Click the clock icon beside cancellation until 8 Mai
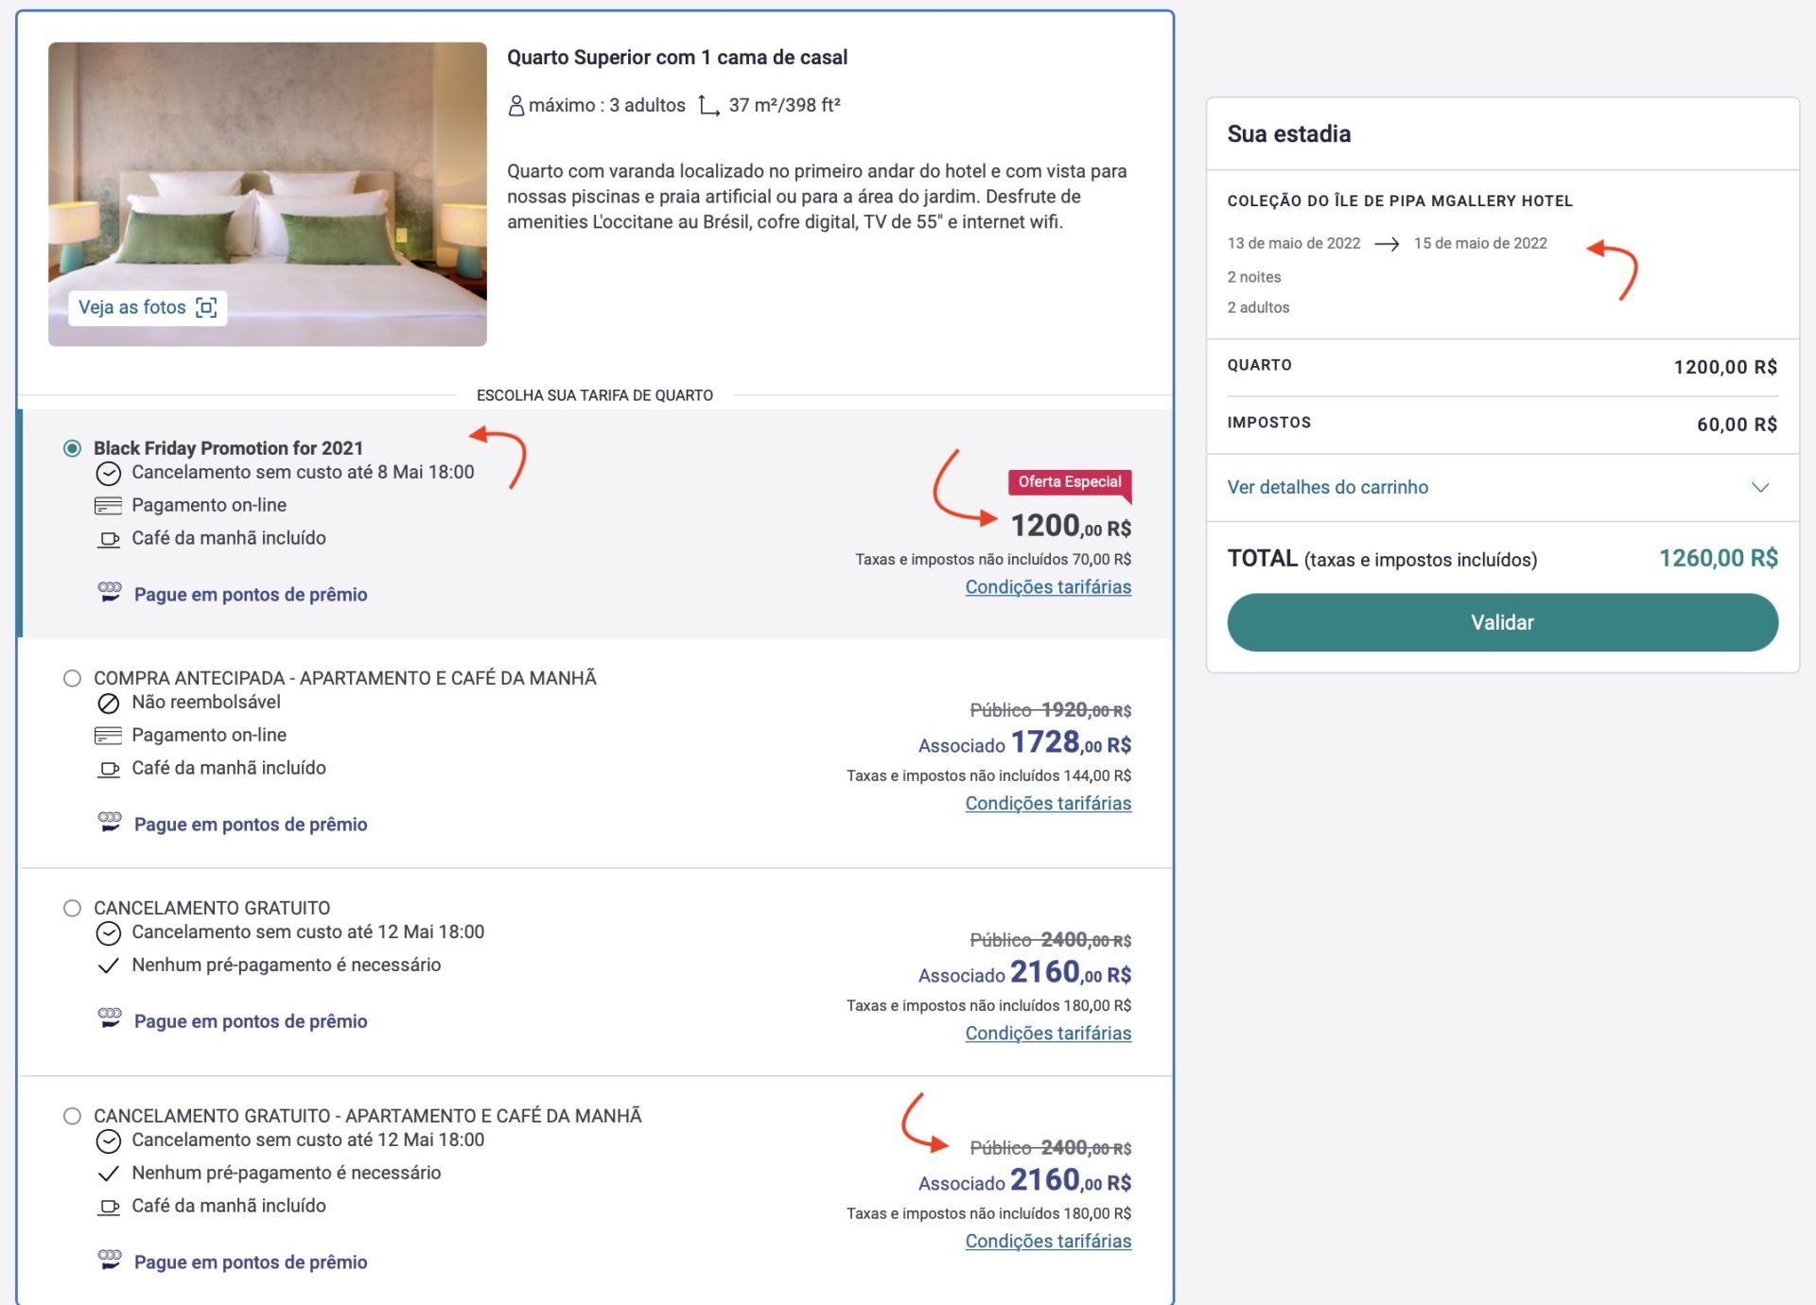The height and width of the screenshot is (1305, 1816). [109, 473]
